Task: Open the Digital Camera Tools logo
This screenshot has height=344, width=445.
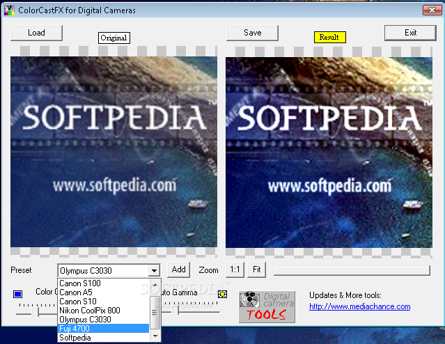Action: pyautogui.click(x=267, y=307)
